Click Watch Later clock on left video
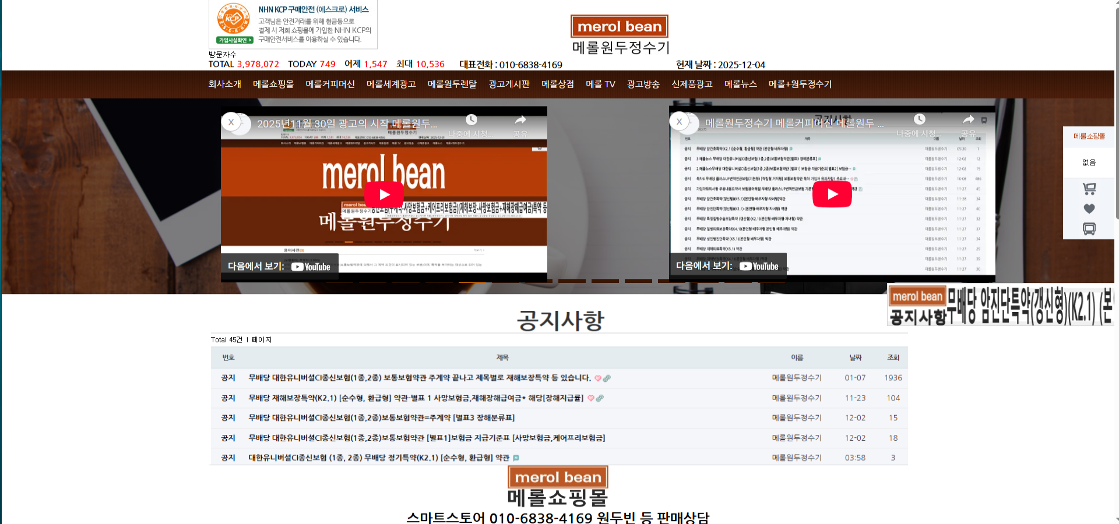 tap(471, 120)
